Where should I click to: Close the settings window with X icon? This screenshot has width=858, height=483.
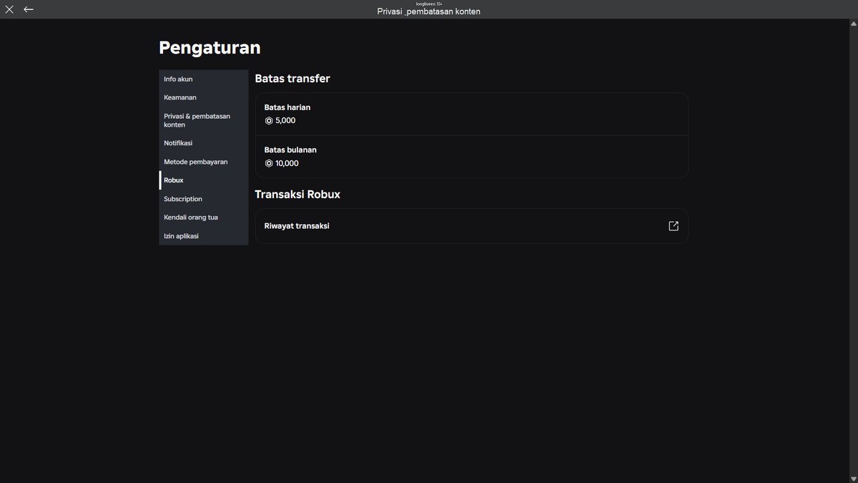(x=9, y=9)
